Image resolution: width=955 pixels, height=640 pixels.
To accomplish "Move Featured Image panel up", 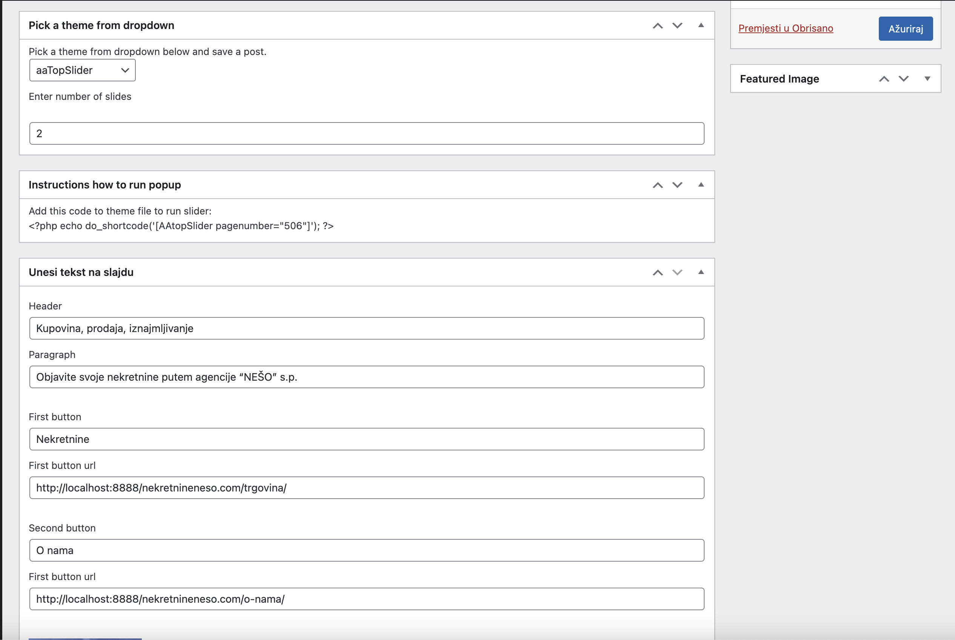I will (884, 79).
